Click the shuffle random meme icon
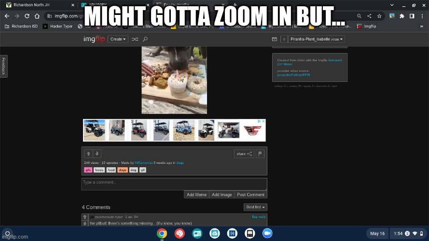The image size is (429, 241). click(135, 39)
